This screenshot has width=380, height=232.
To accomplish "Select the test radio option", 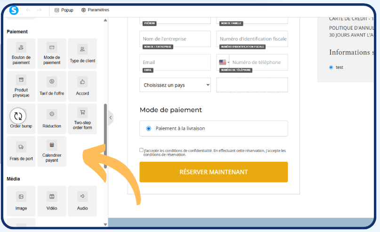I will [x=331, y=67].
